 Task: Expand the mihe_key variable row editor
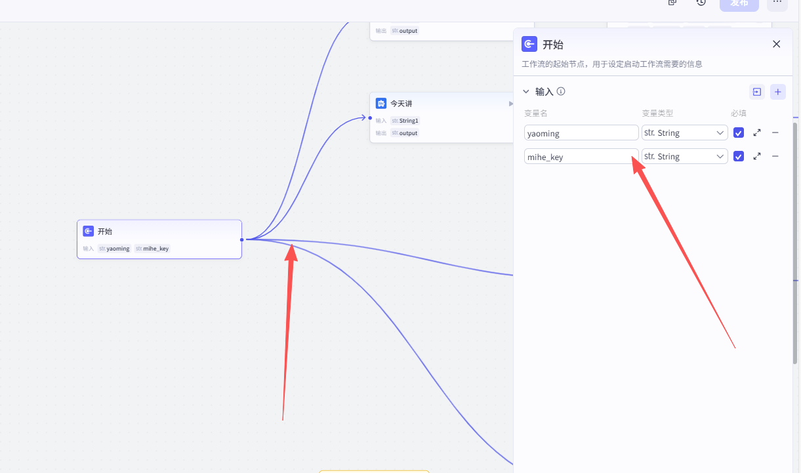pos(757,156)
